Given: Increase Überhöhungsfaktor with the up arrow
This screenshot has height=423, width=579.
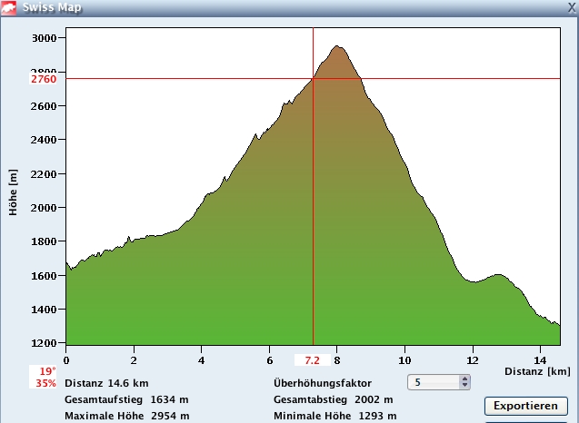Looking at the screenshot, I should click(465, 379).
